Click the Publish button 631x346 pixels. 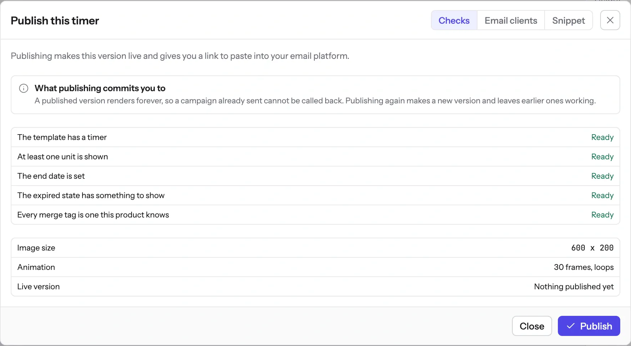[x=589, y=326]
